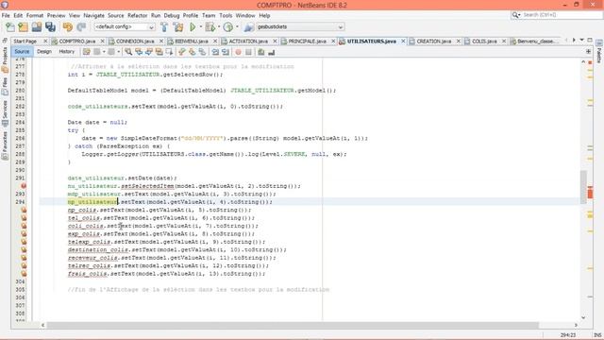
Task: Click the Shift Line Right icon
Action: tap(226, 52)
